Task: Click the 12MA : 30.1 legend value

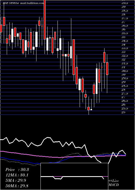Action: click(x=17, y=175)
